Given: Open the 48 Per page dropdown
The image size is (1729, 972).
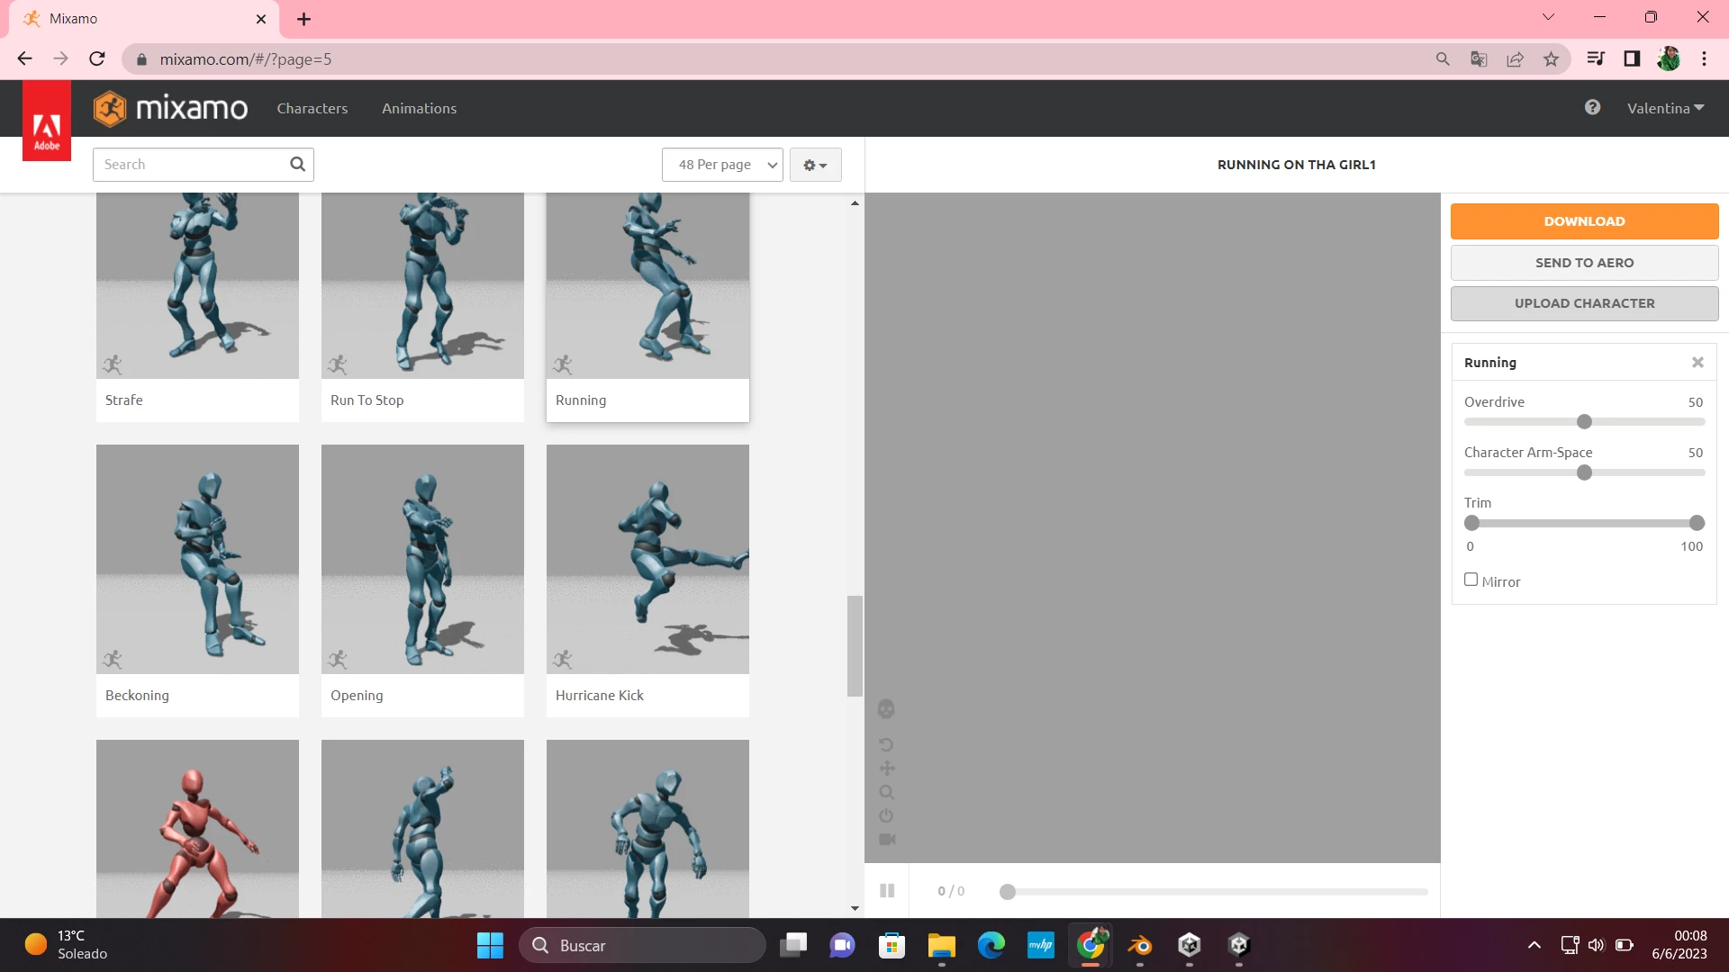Looking at the screenshot, I should coord(721,165).
